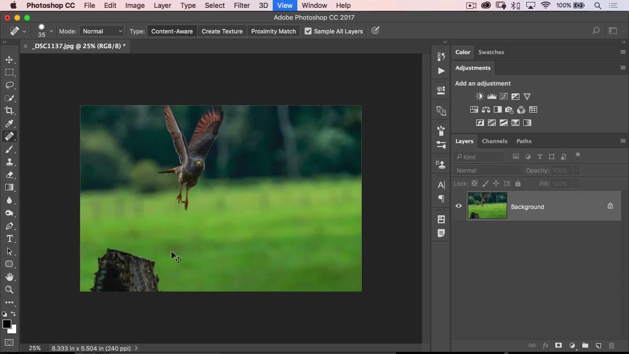Open the collapsed Character panel icon
This screenshot has width=629, height=354.
point(441,185)
